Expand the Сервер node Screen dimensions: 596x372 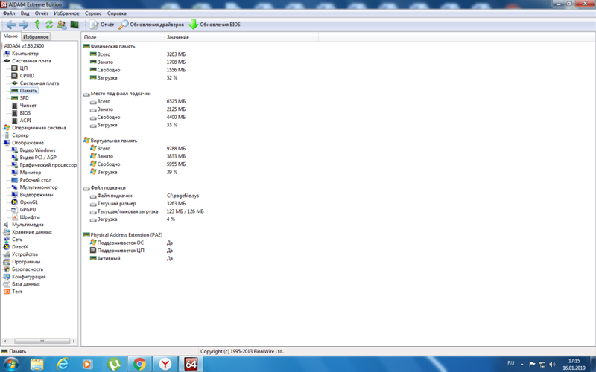(x=20, y=135)
